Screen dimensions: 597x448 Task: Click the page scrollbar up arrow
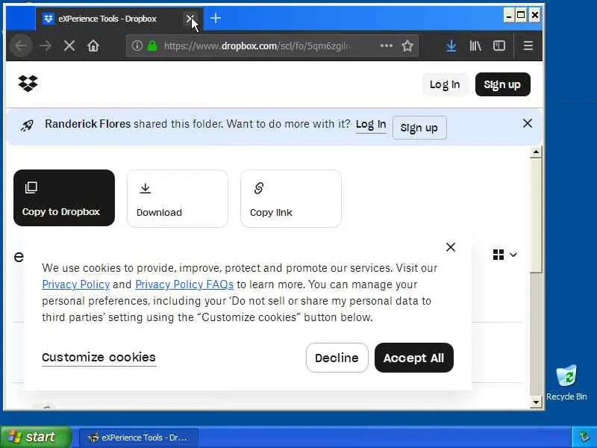tap(536, 152)
